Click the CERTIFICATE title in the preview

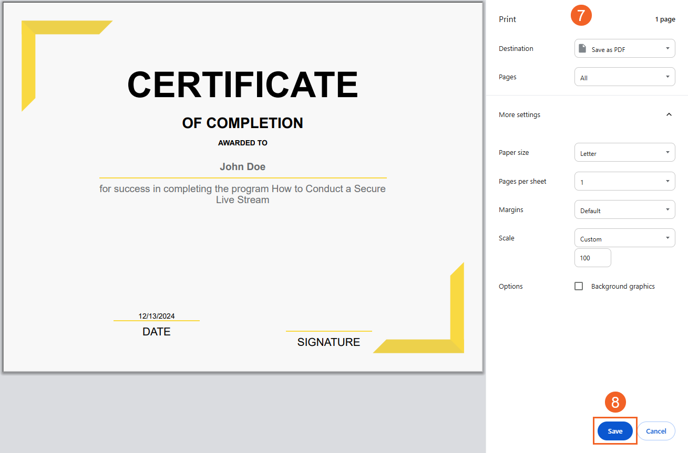[242, 85]
